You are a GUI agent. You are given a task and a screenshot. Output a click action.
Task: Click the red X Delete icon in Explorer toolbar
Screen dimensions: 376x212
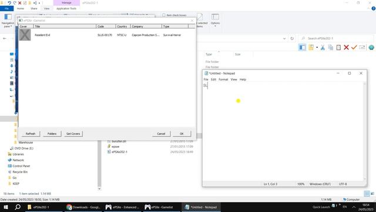point(346,47)
